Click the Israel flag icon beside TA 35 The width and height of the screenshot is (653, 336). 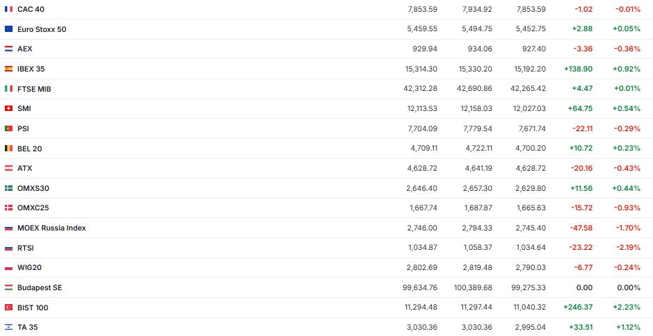(x=8, y=327)
